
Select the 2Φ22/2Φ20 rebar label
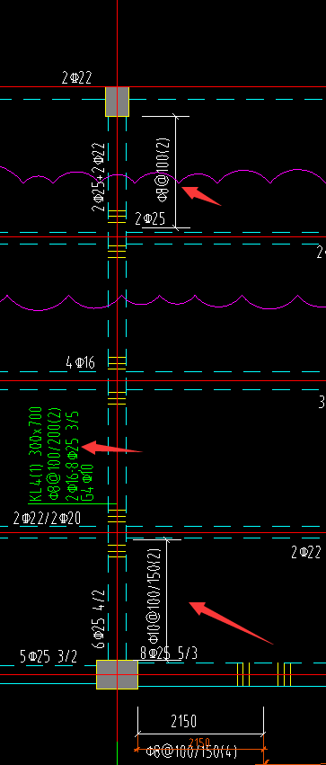point(48,518)
